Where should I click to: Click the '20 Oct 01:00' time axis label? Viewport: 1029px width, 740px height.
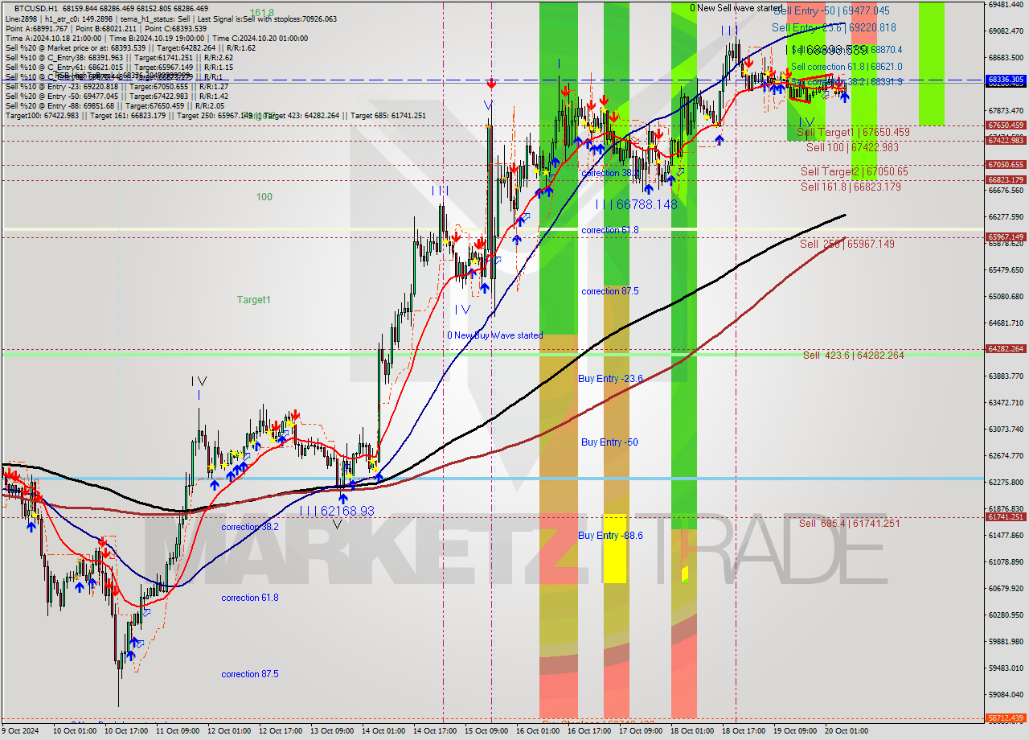point(847,731)
